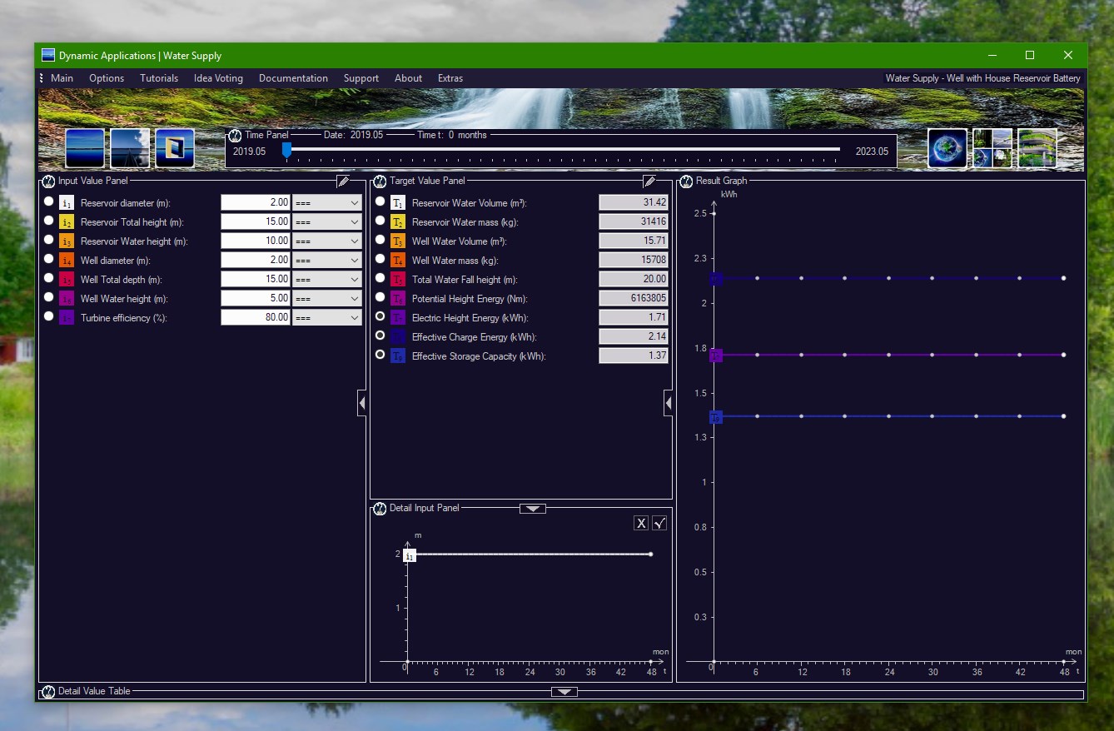
Task: Click the 2.14 line's square marker in Result Graph
Action: click(716, 278)
